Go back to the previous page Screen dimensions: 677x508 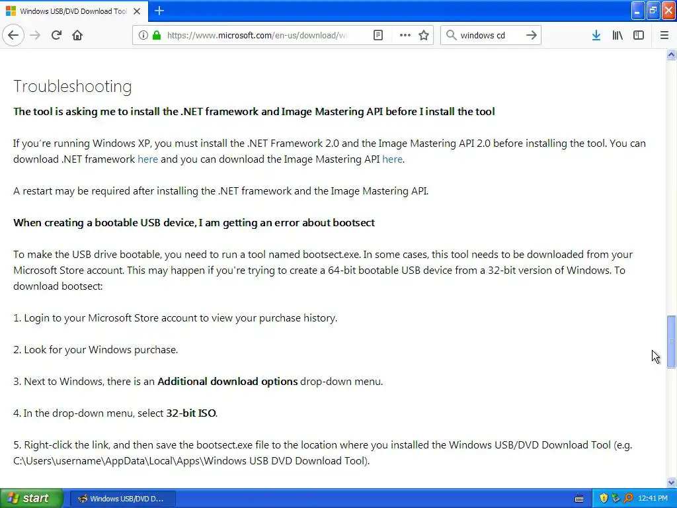pos(13,35)
